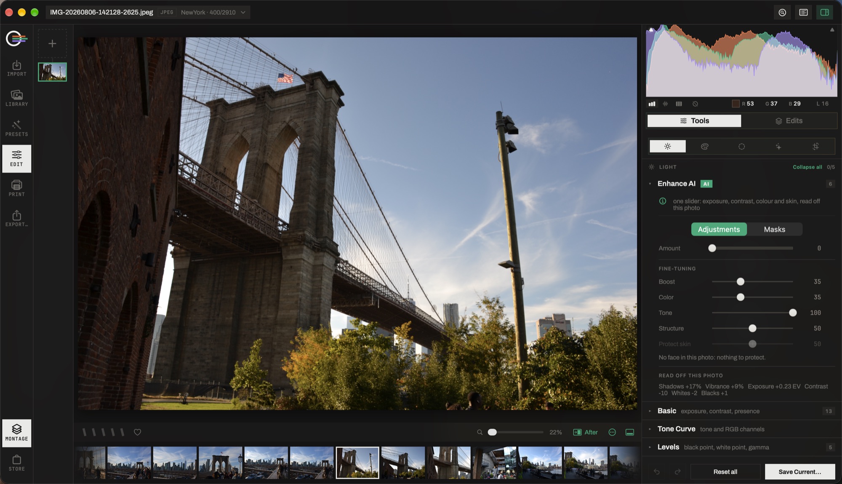Select the crop and rotate tool icon
The width and height of the screenshot is (842, 484).
815,147
